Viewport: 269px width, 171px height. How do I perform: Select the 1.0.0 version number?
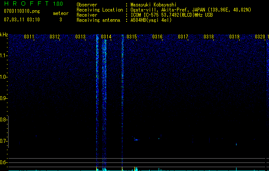click(x=58, y=3)
